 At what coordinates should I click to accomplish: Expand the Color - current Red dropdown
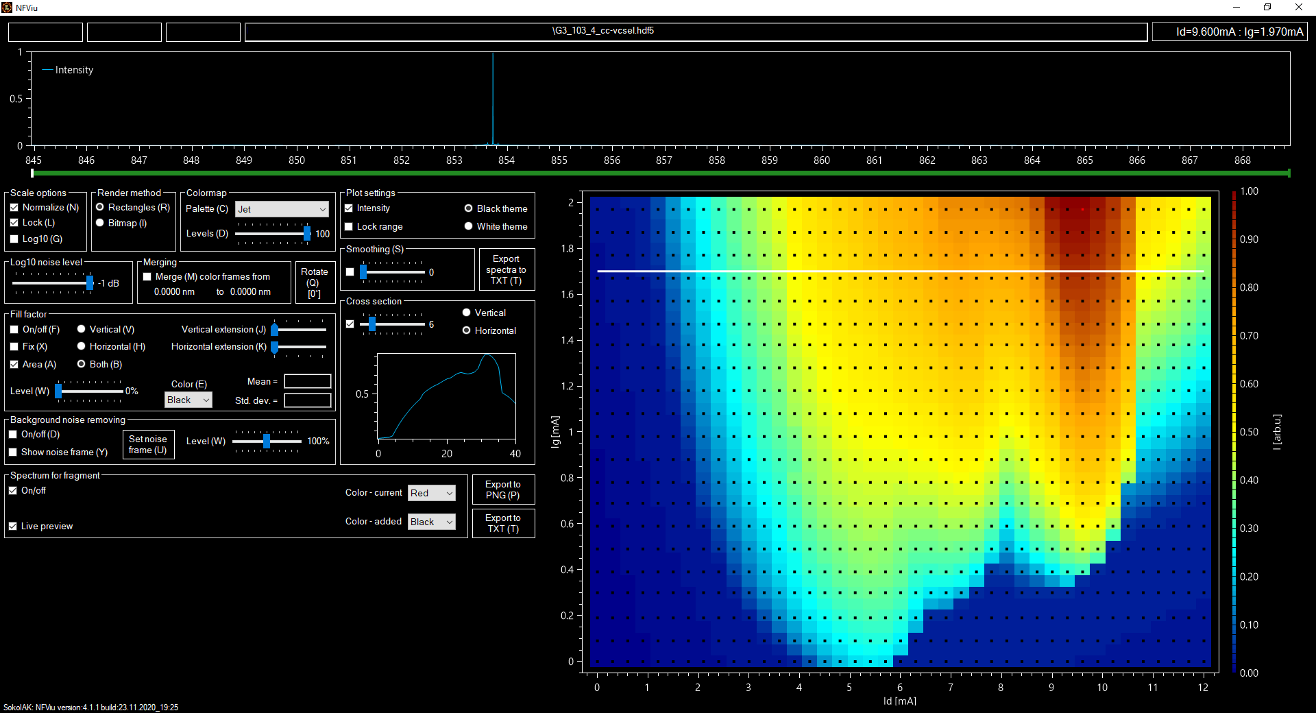[431, 493]
